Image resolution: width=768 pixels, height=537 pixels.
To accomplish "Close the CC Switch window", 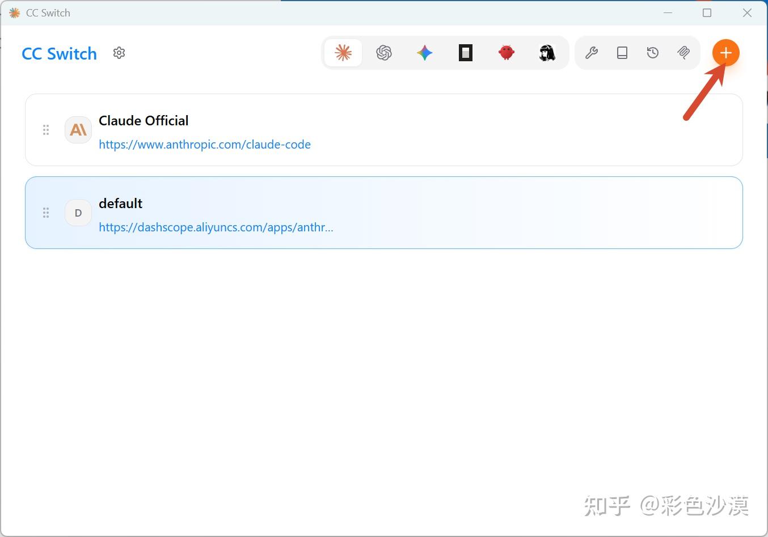I will point(748,12).
